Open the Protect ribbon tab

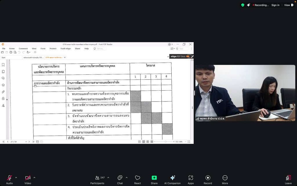coord(53,49)
